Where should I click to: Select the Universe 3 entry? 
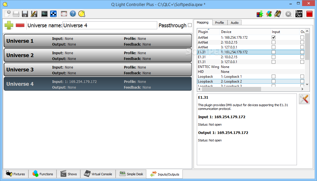coord(98,70)
